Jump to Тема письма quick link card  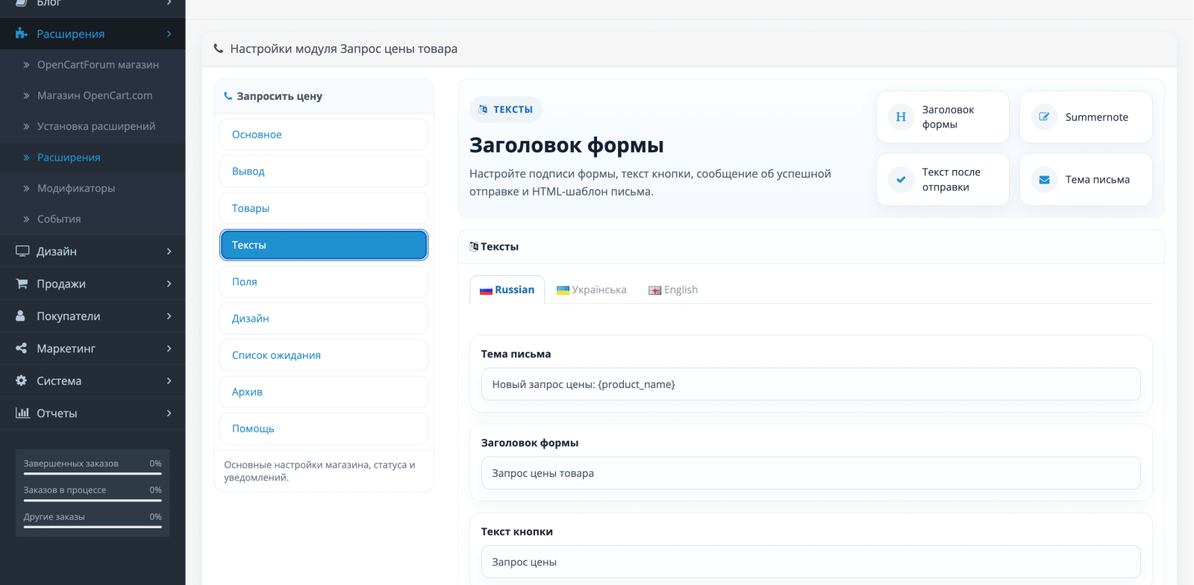[x=1086, y=180]
